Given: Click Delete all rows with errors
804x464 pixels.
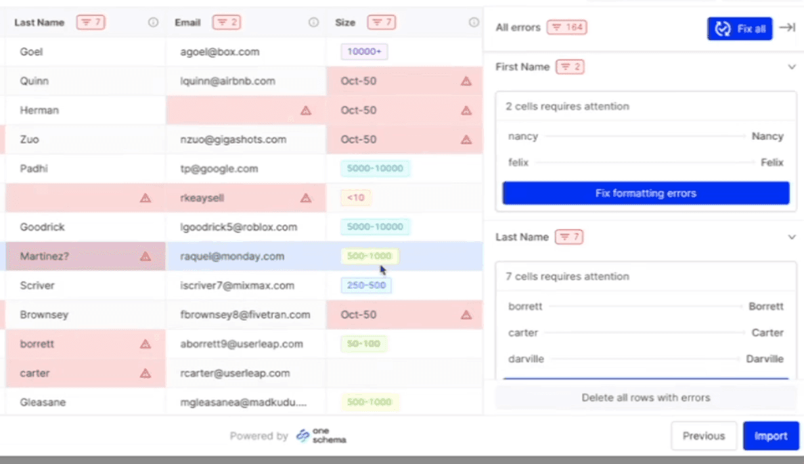Looking at the screenshot, I should click(x=646, y=398).
